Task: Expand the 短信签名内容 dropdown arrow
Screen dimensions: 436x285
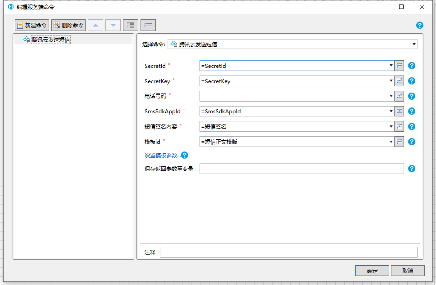Action: (x=391, y=127)
